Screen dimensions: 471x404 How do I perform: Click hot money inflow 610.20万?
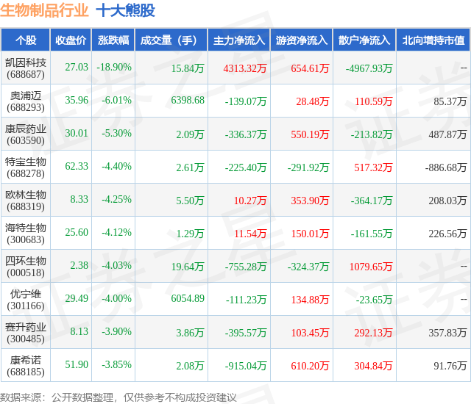(310, 366)
